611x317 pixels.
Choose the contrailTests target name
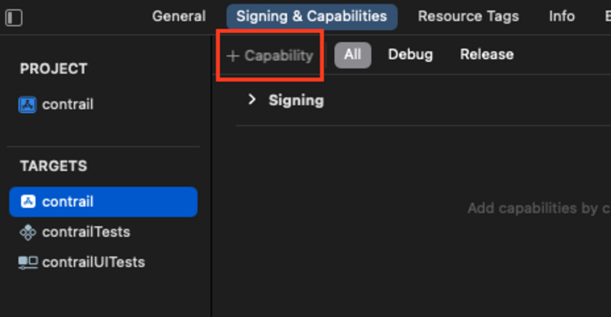pyautogui.click(x=86, y=232)
